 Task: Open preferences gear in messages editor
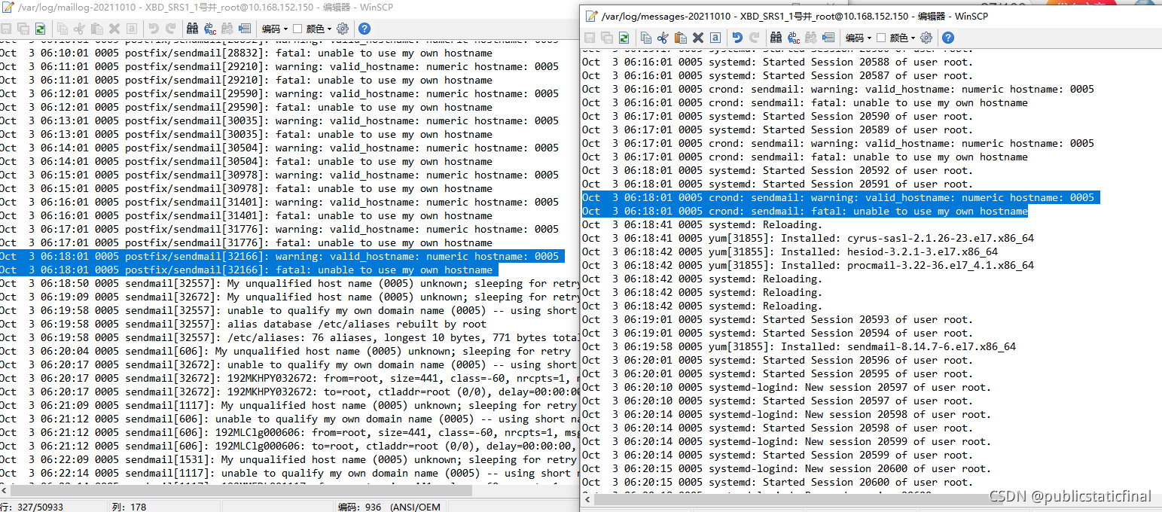click(926, 38)
